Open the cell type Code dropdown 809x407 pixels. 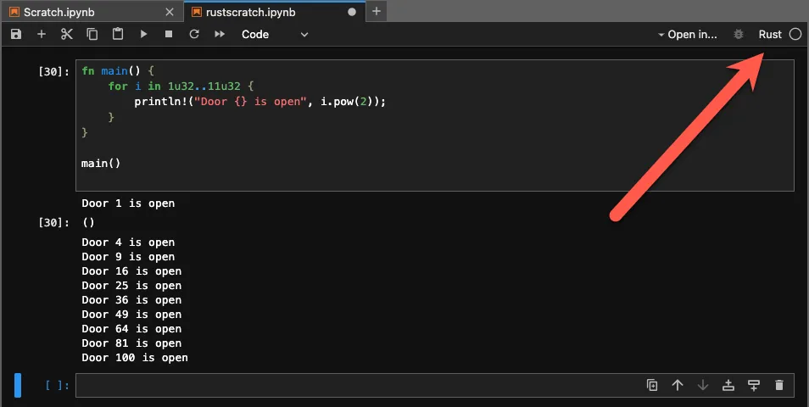[275, 34]
